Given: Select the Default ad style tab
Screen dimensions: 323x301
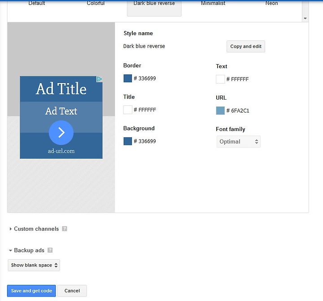Looking at the screenshot, I should (36, 3).
